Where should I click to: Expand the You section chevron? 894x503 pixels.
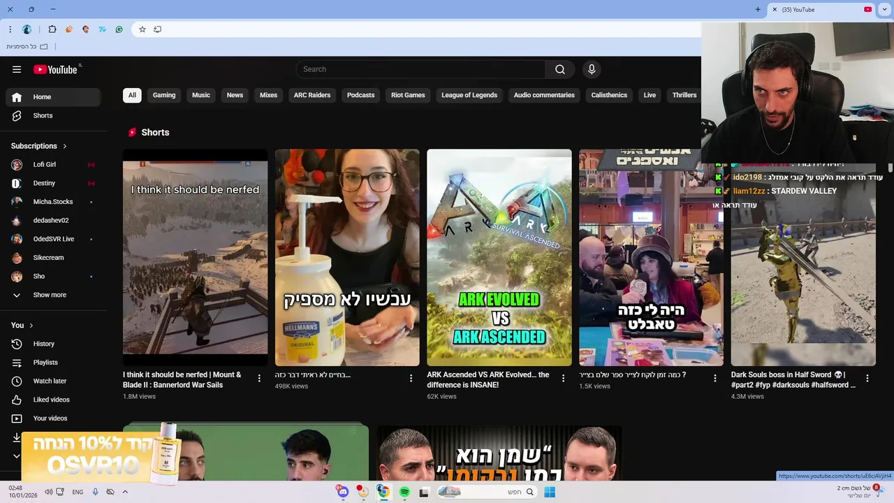click(x=31, y=326)
